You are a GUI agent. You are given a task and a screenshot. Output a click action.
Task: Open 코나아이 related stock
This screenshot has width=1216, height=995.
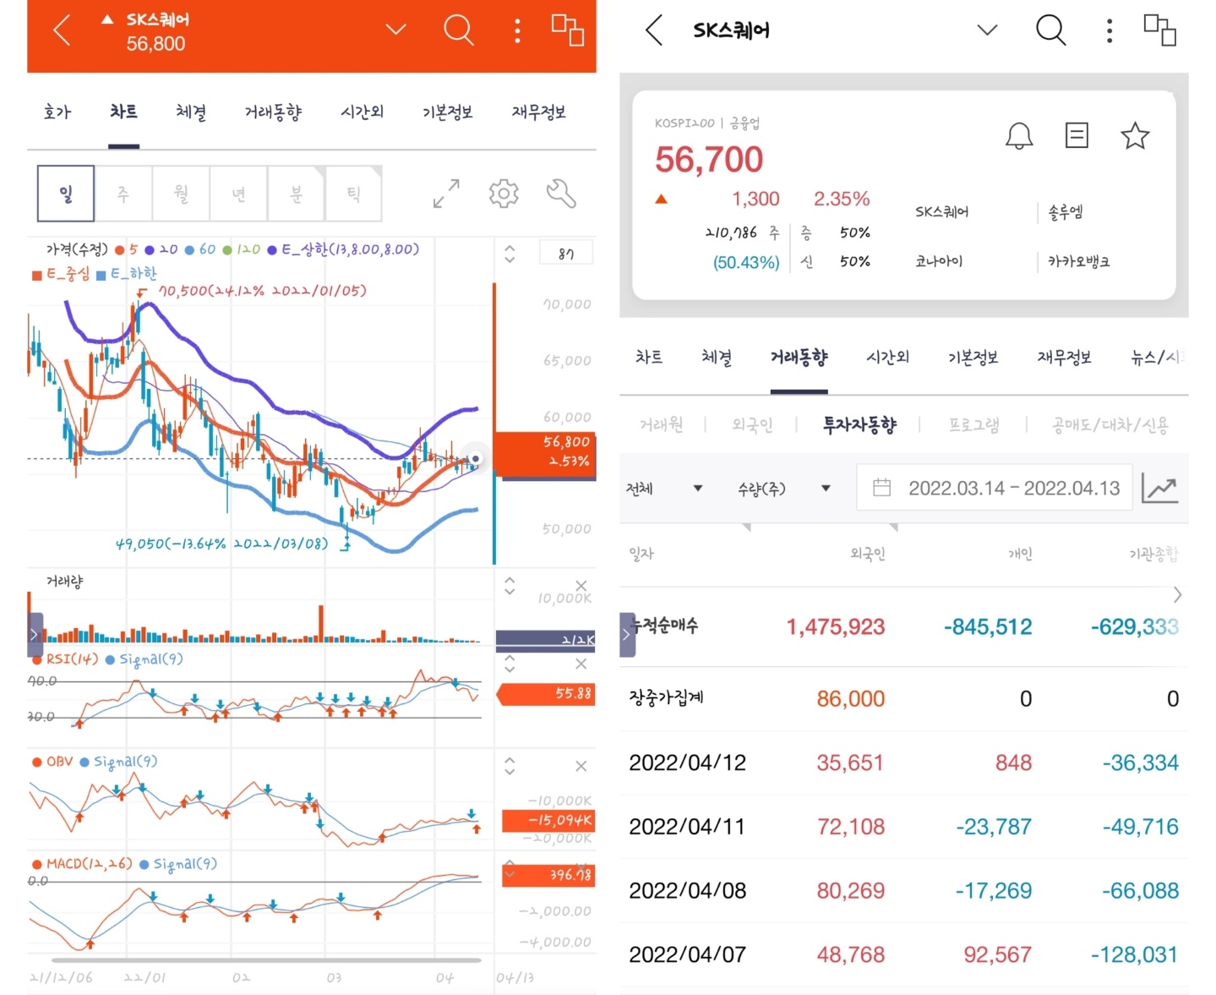(938, 261)
